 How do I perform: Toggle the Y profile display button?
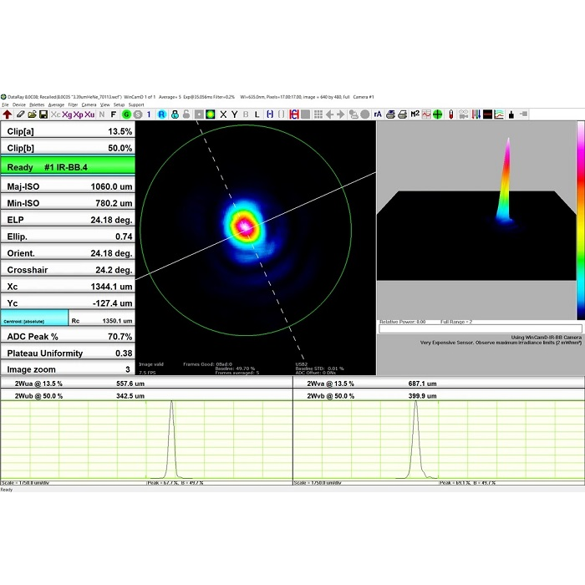click(235, 114)
